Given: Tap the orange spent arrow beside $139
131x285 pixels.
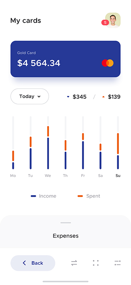Looking at the screenshot, I should pyautogui.click(x=104, y=97).
